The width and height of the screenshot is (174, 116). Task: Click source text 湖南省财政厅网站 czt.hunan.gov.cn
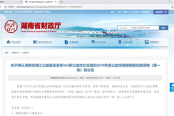[64, 78]
